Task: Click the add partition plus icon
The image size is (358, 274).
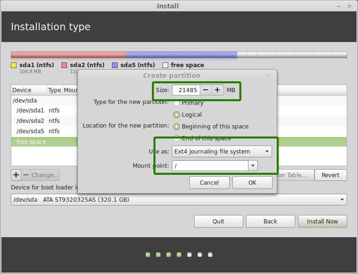Action: coord(16,175)
